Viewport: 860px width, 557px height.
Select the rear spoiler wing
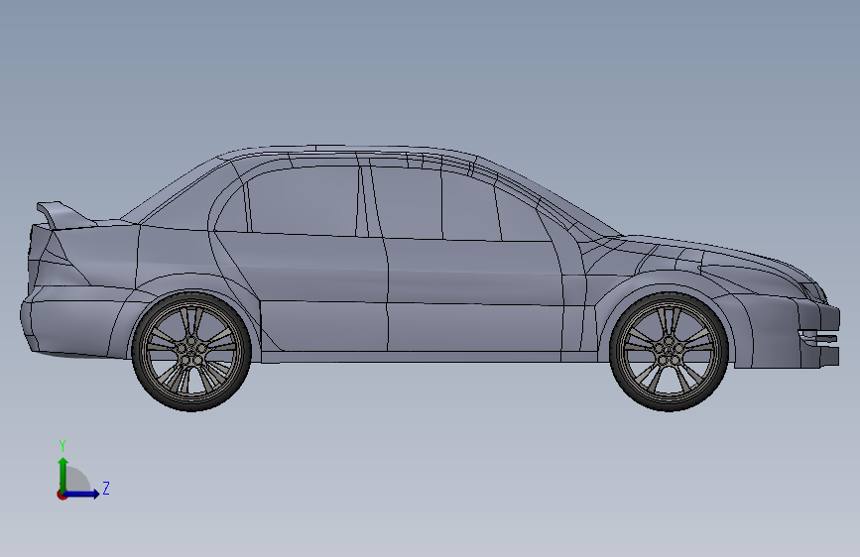click(64, 215)
